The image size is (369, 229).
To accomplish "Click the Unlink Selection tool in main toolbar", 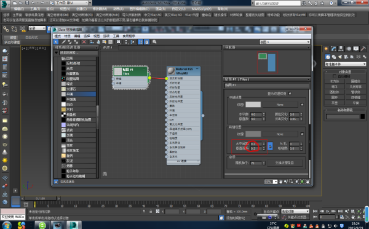I will 14,29.
